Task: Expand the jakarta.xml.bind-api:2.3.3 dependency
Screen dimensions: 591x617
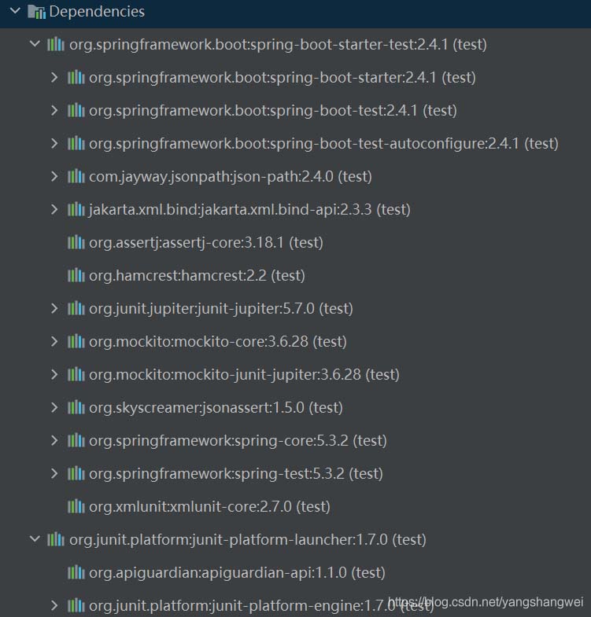Action: pos(54,209)
